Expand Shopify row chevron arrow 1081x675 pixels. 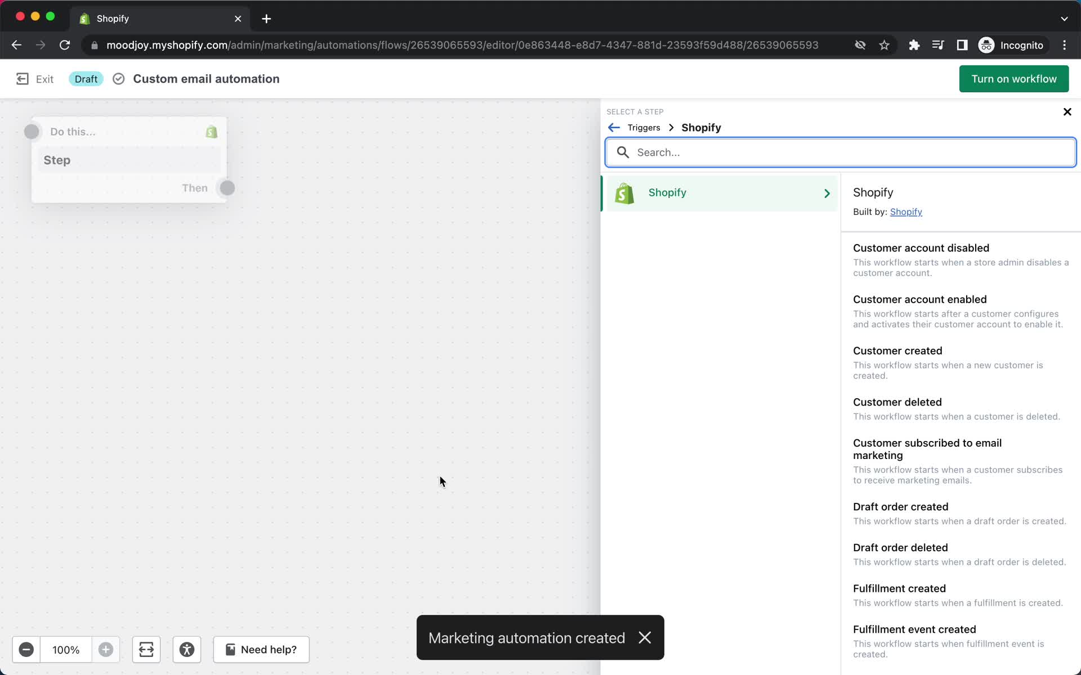click(x=827, y=193)
